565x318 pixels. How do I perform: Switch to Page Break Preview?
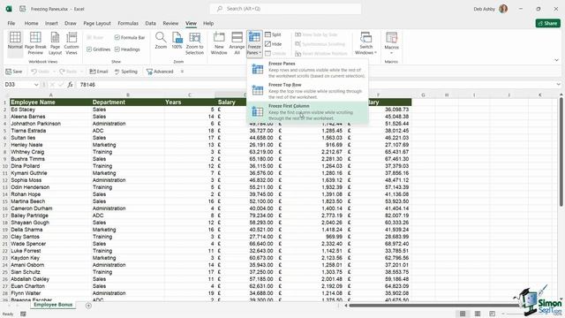[x=35, y=43]
